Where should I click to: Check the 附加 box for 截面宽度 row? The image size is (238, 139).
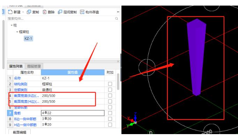point(110,96)
